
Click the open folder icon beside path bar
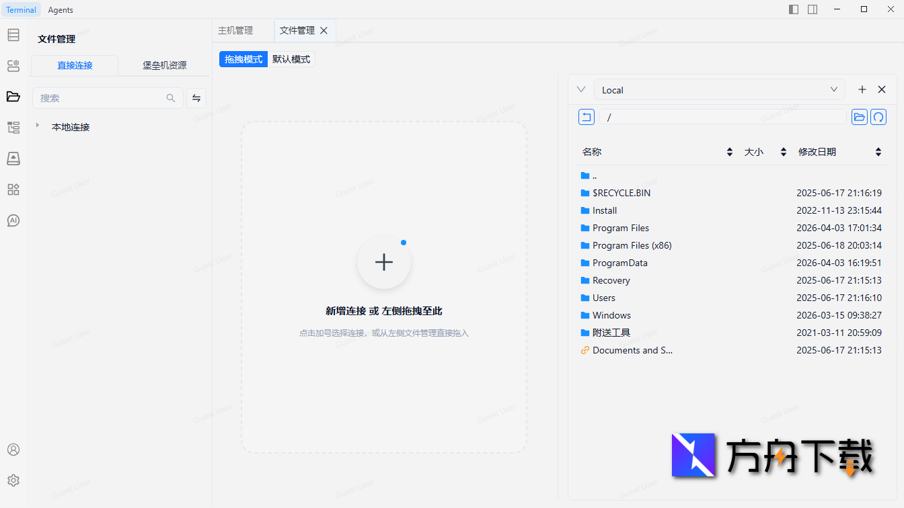(x=859, y=116)
